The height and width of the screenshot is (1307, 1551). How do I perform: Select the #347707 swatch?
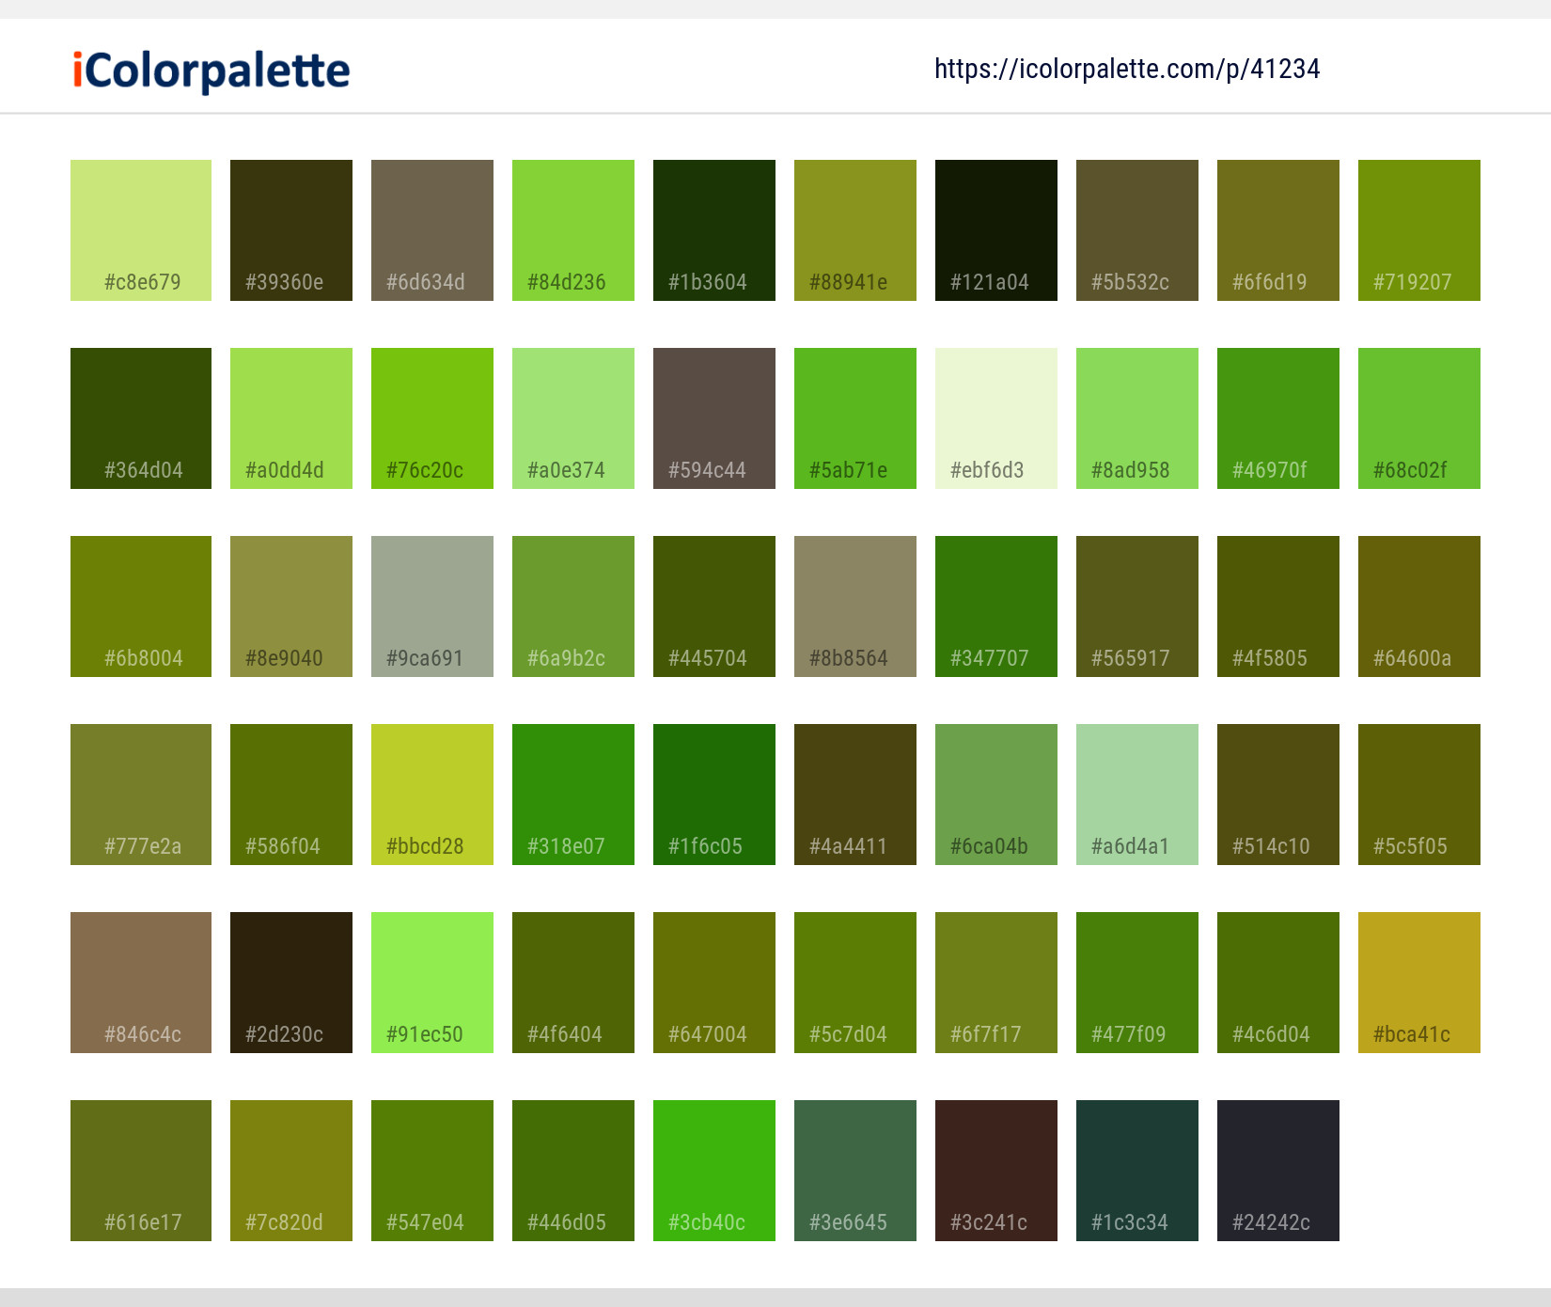tap(996, 606)
